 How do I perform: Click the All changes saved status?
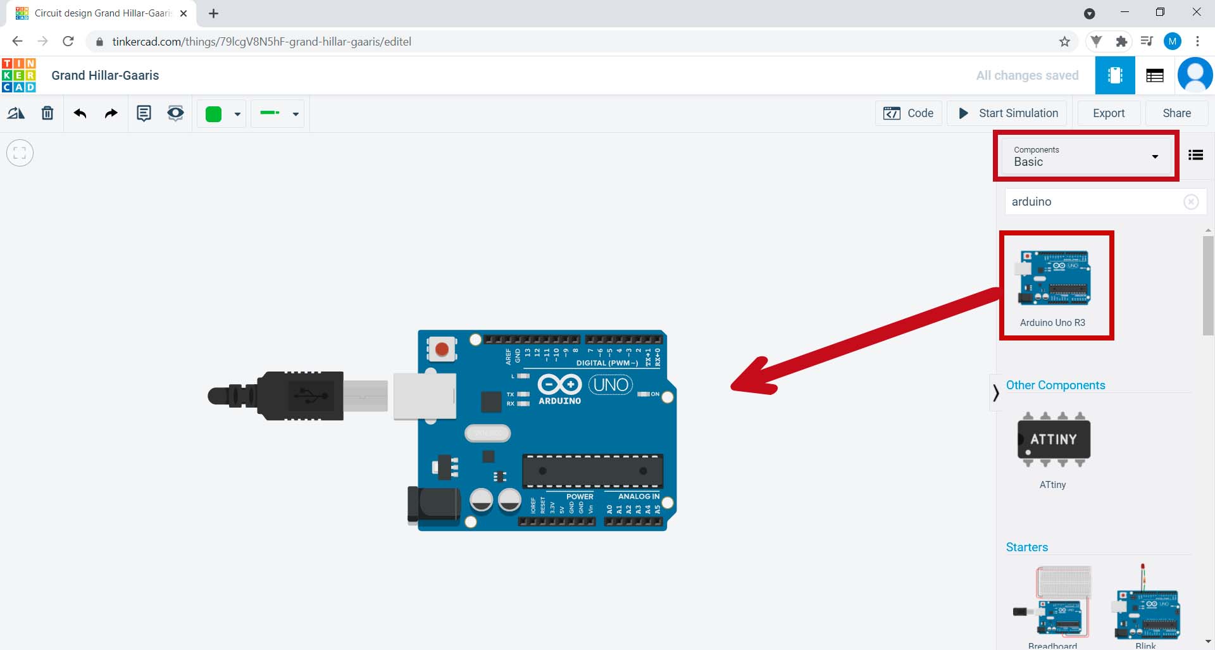[1027, 75]
